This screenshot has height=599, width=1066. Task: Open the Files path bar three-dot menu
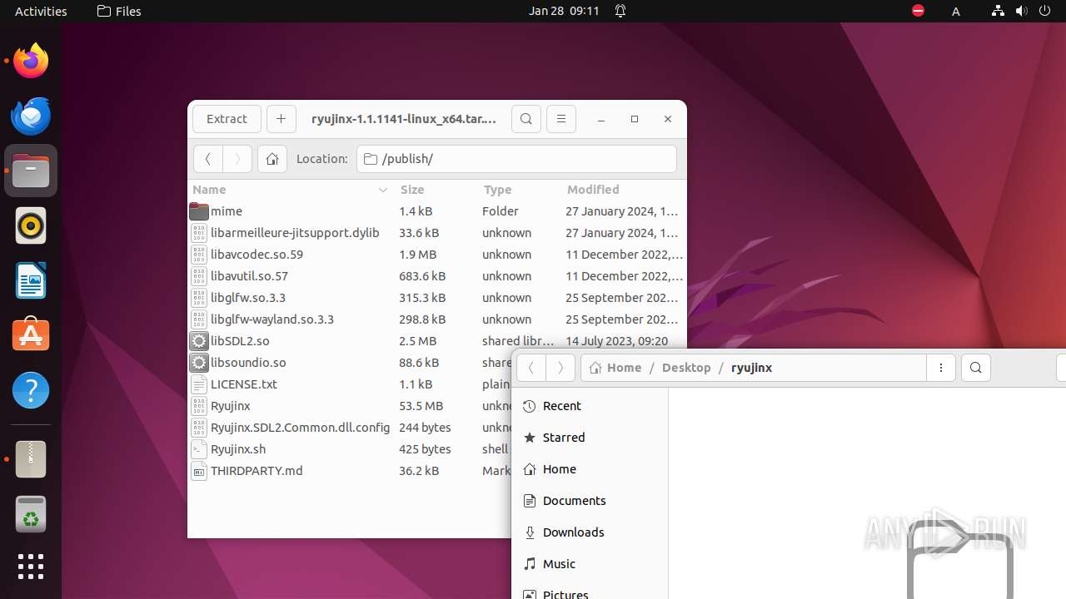(941, 368)
